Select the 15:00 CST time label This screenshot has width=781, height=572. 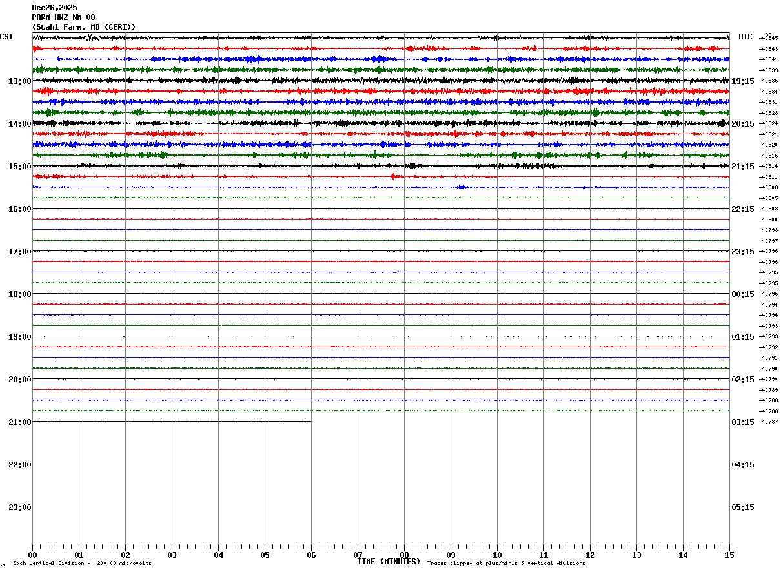click(19, 167)
